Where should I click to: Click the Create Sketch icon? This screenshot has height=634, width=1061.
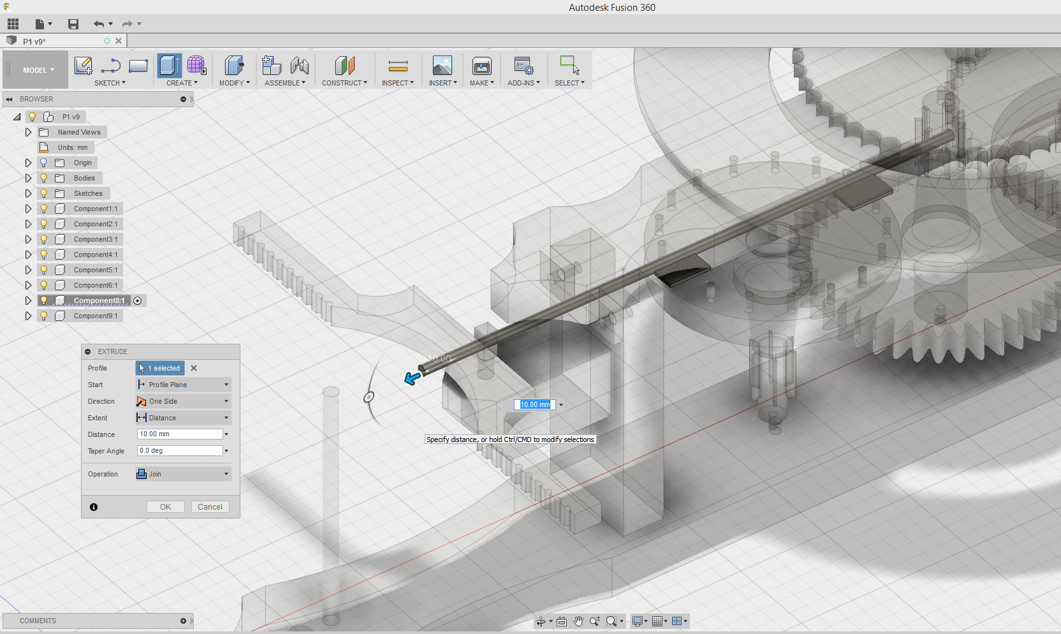point(84,66)
